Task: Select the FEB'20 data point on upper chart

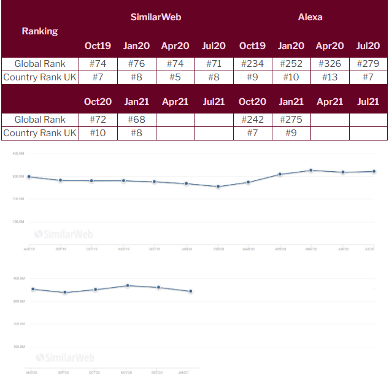Action: pos(218,187)
